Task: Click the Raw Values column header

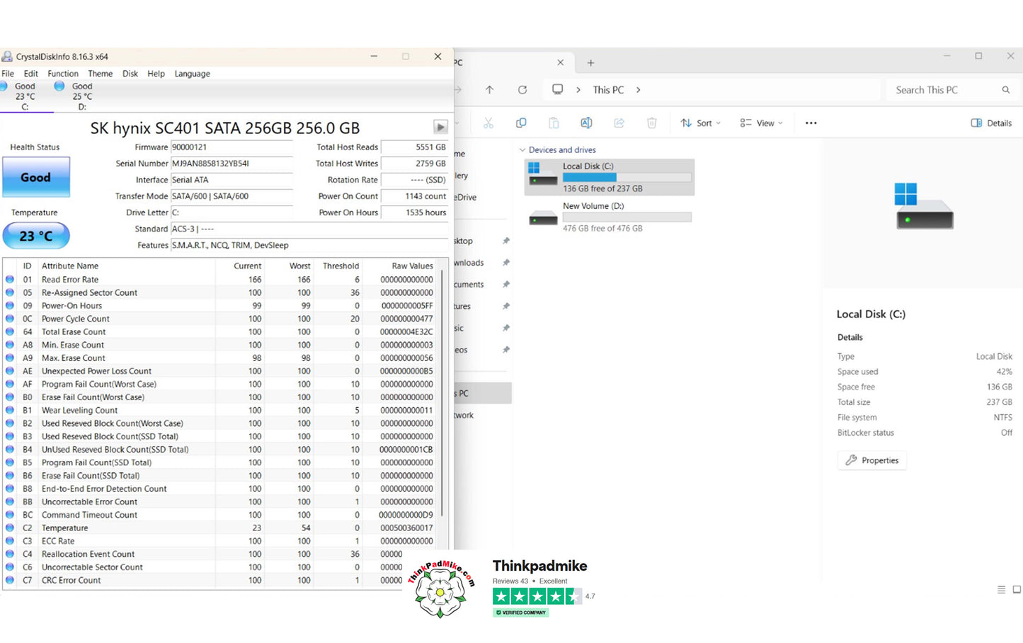Action: 412,266
